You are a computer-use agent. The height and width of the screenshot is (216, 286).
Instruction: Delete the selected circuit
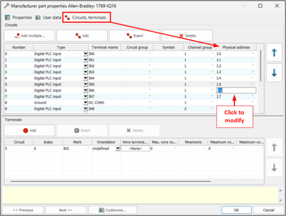[x=187, y=36]
